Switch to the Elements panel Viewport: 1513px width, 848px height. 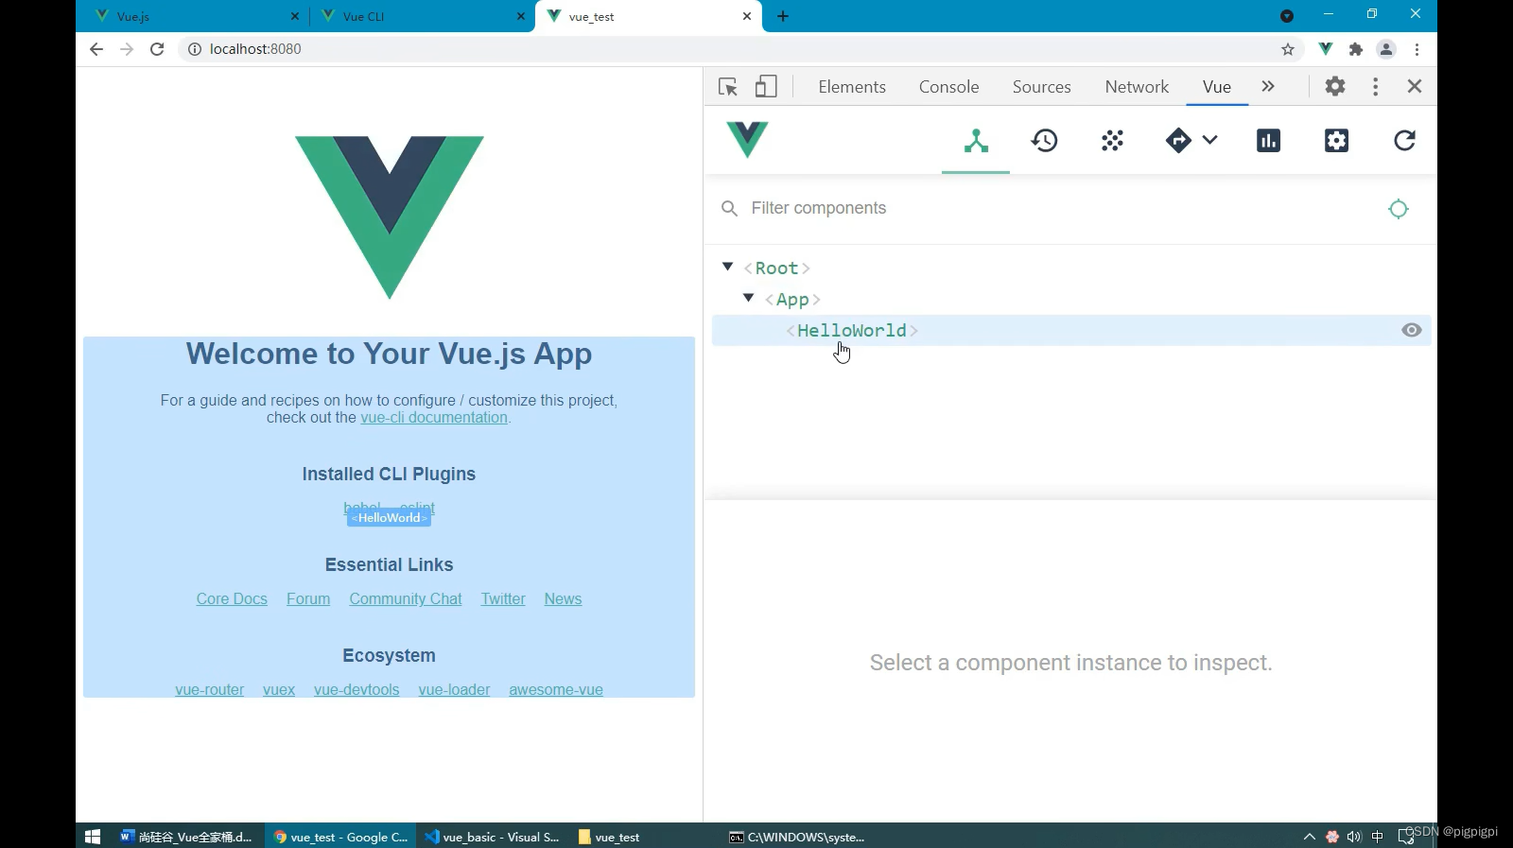click(x=852, y=87)
